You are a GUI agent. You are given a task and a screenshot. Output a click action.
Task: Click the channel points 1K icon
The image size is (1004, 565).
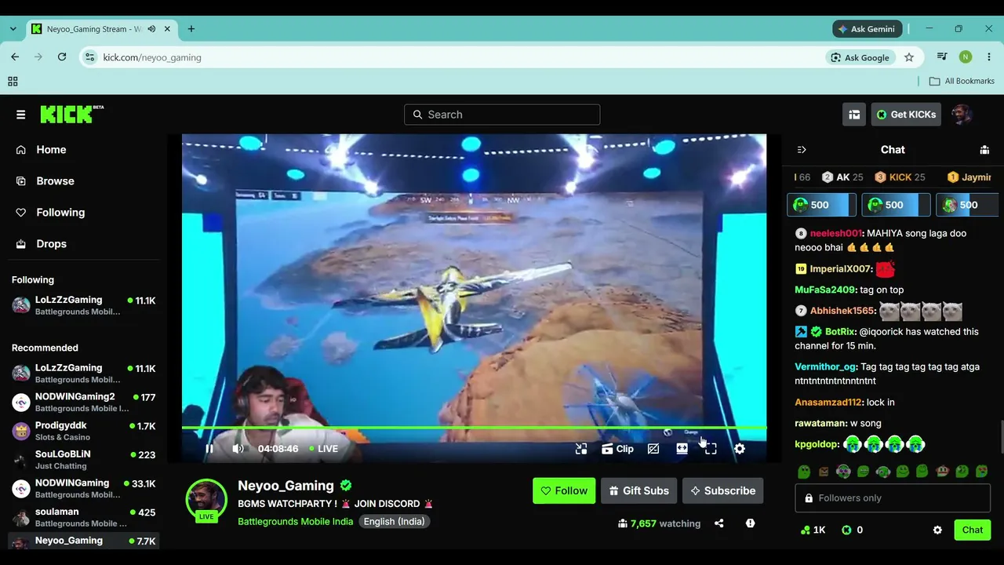click(813, 530)
